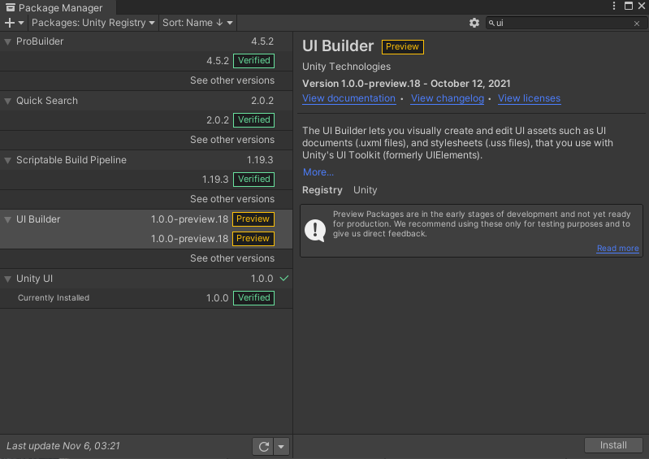See other versions of Scriptable Build Pipeline
This screenshot has width=649, height=459.
click(x=232, y=199)
